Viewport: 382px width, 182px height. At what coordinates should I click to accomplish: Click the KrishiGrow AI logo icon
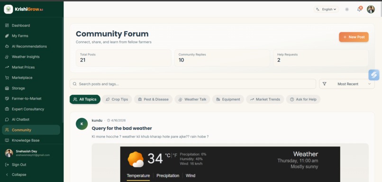pos(9,9)
